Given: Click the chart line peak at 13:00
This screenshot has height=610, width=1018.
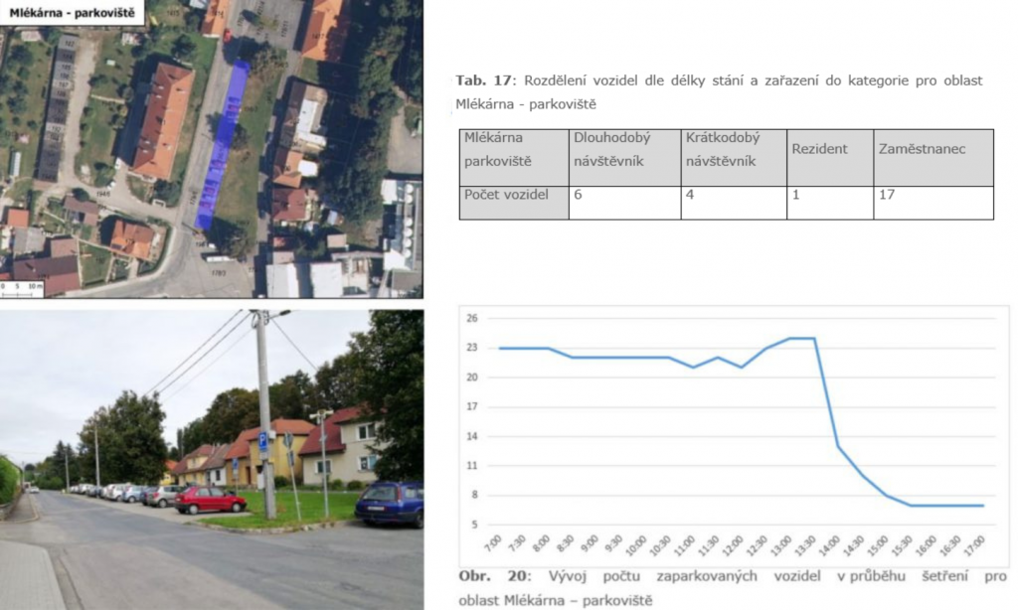Looking at the screenshot, I should pos(792,338).
